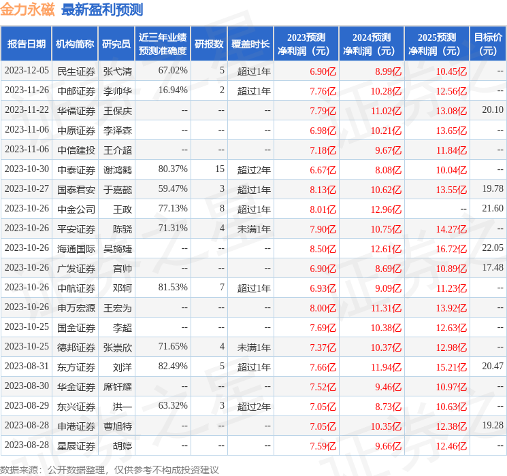Select the 2025预测净利润 column header
This screenshot has width=507, height=476.
437,44
